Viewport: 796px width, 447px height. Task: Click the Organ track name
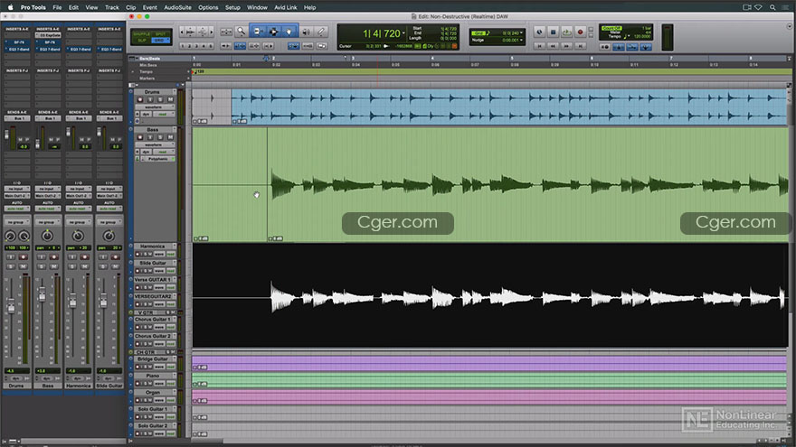pyautogui.click(x=153, y=392)
